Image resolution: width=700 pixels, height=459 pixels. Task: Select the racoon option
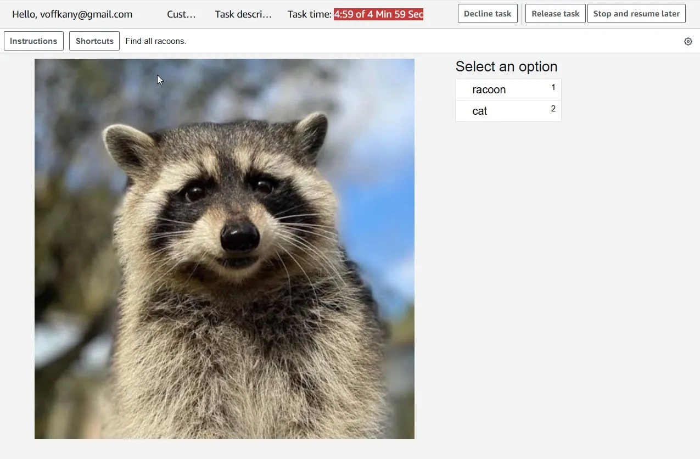508,89
